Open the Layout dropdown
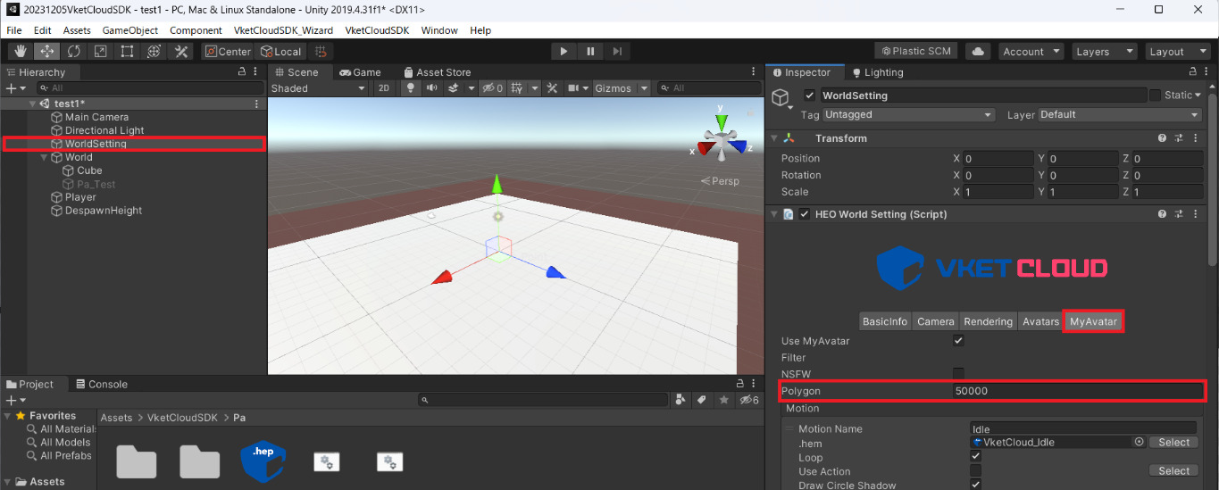The width and height of the screenshot is (1219, 490). [x=1173, y=52]
